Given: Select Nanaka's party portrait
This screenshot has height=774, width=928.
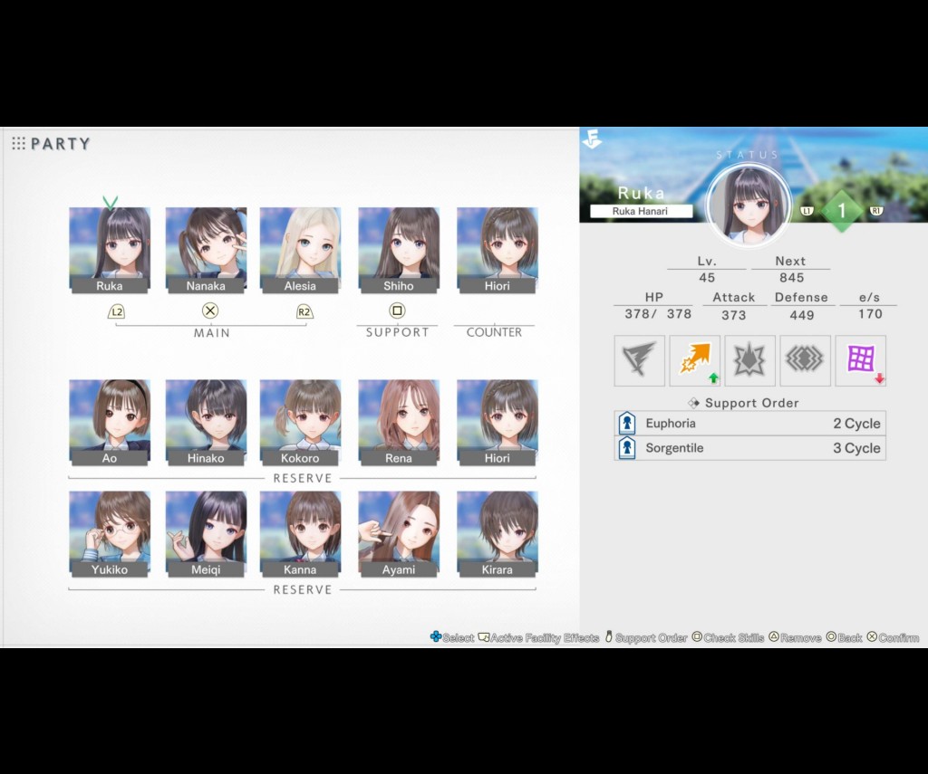Looking at the screenshot, I should point(206,250).
